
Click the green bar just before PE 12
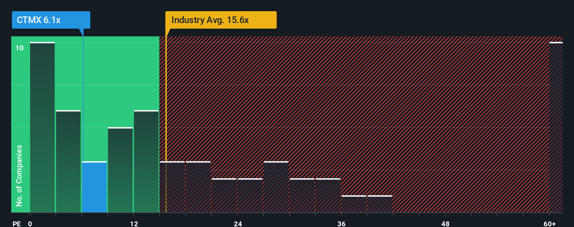[x=120, y=170]
